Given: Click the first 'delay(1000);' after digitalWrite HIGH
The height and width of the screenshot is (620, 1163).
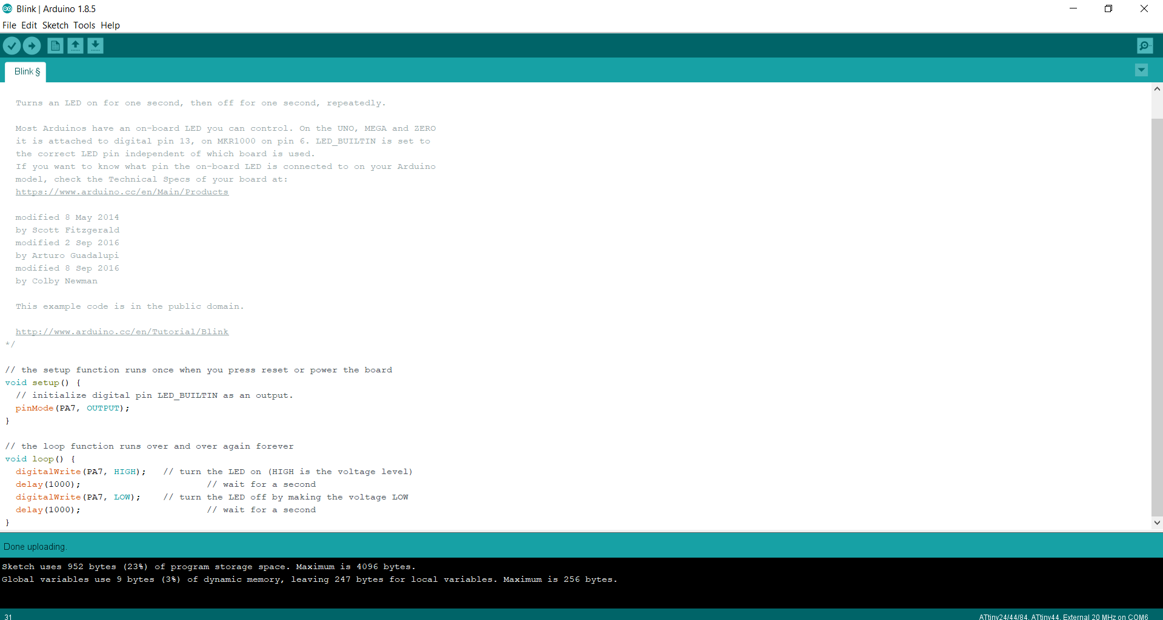Looking at the screenshot, I should point(48,484).
